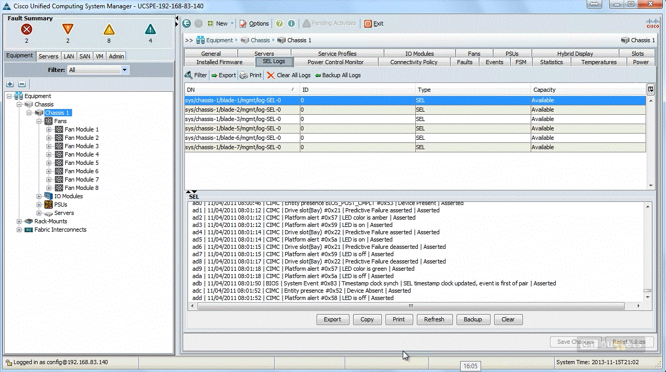Click the Export button below SEL log
The height and width of the screenshot is (372, 666).
332,319
